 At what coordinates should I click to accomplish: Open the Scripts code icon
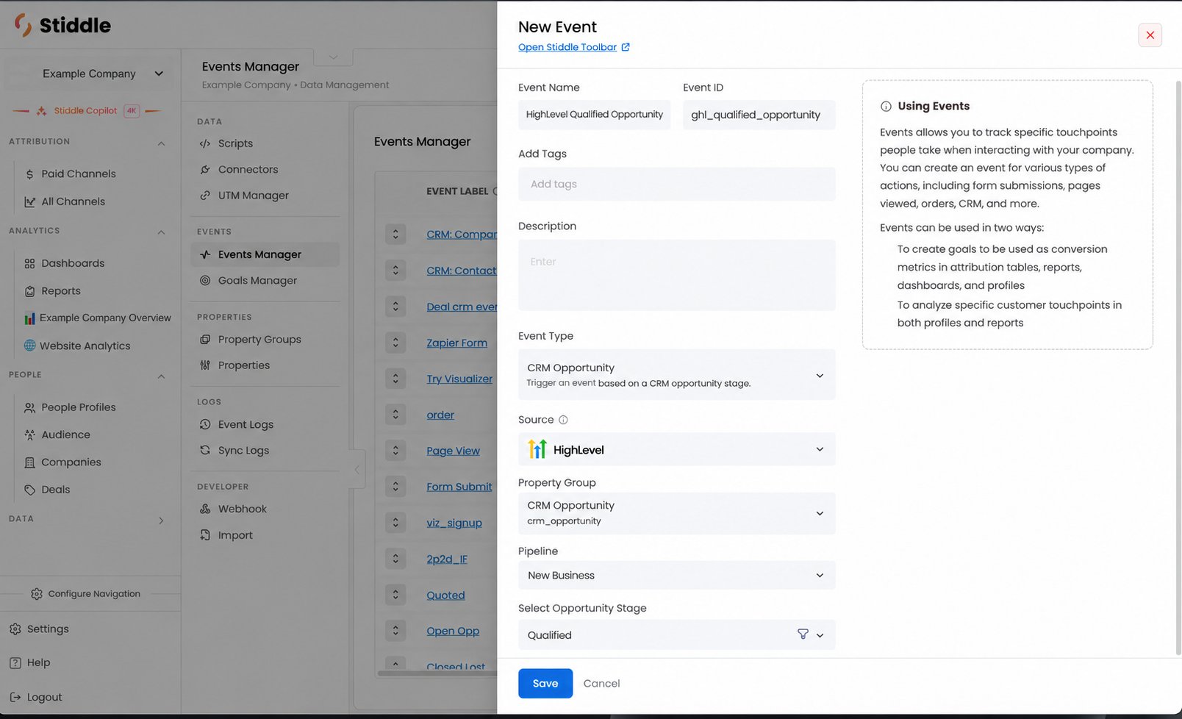pyautogui.click(x=205, y=143)
